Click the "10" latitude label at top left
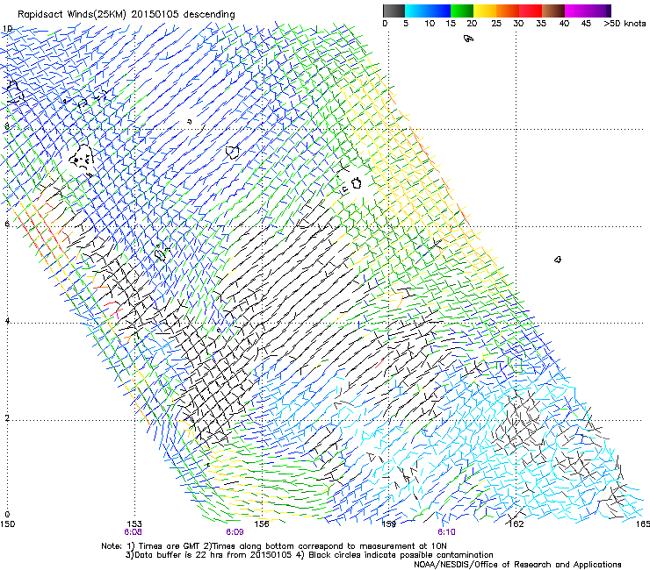650x570 pixels. [7, 29]
